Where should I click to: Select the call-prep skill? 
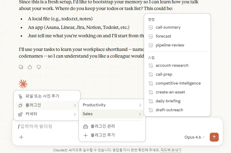point(177,75)
